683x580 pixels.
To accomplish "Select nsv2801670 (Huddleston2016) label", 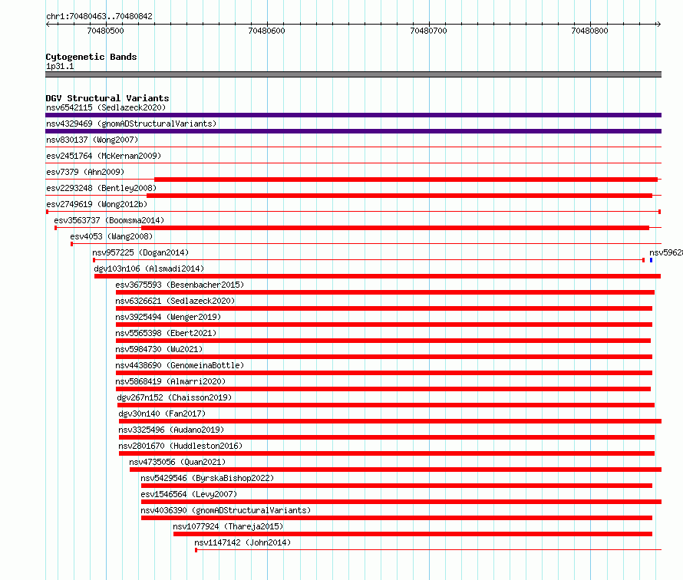I will click(x=180, y=446).
